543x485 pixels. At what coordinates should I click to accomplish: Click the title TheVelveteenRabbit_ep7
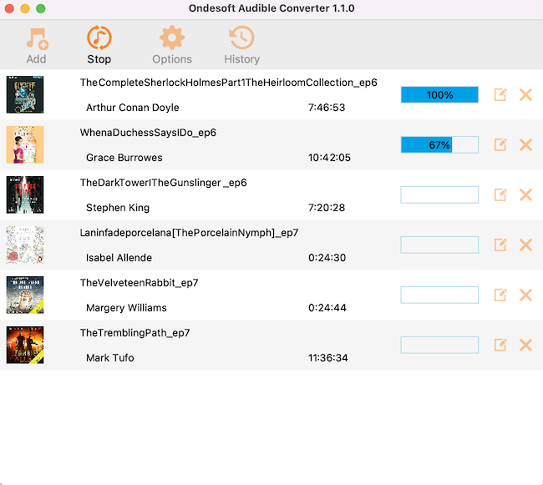140,283
